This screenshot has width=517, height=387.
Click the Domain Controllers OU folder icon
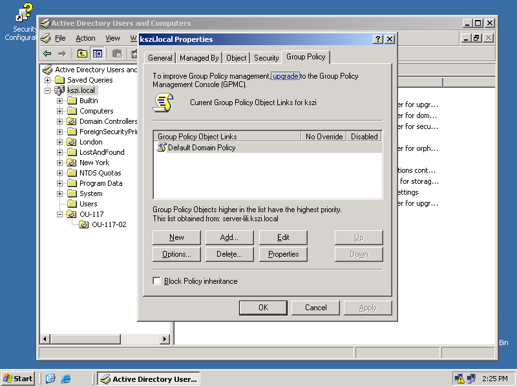point(72,121)
